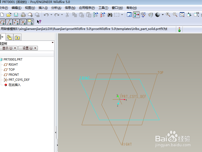Toggle coordinate systems display

[x=23, y=22]
